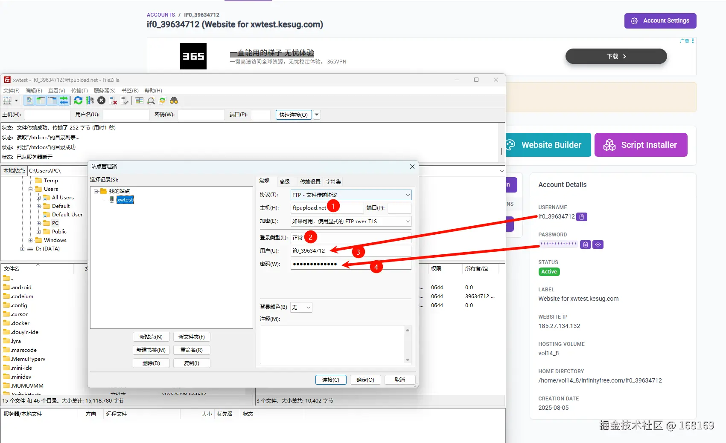
Task: Expand the All Users folder tree node
Action: pos(39,198)
